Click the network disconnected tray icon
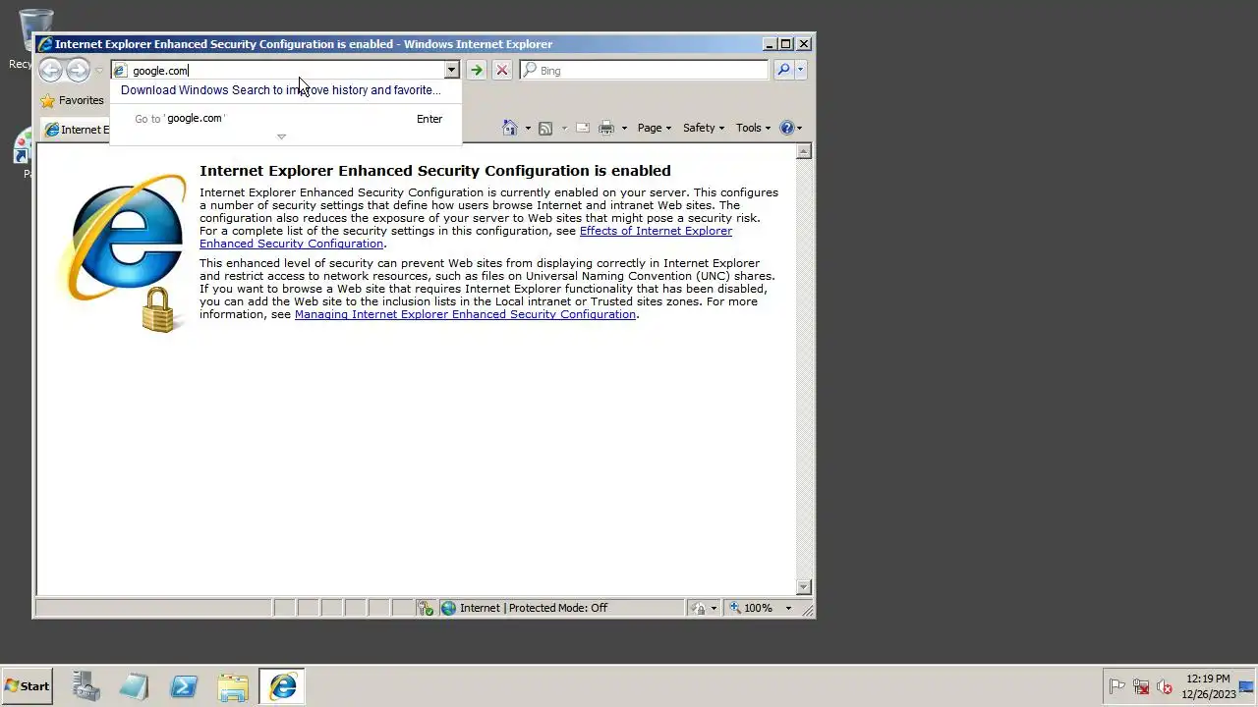The width and height of the screenshot is (1258, 707). click(x=1141, y=686)
